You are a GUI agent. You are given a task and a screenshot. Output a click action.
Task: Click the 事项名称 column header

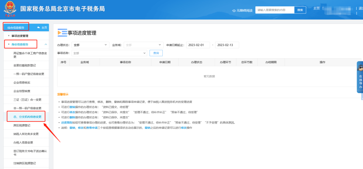(125, 62)
